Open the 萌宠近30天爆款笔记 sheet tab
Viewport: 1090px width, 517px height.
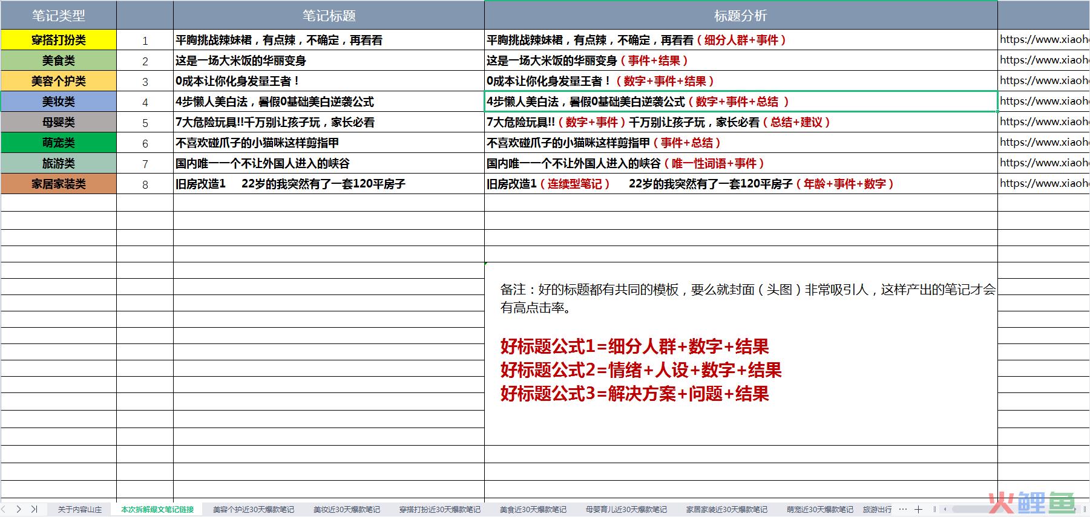[x=820, y=509]
